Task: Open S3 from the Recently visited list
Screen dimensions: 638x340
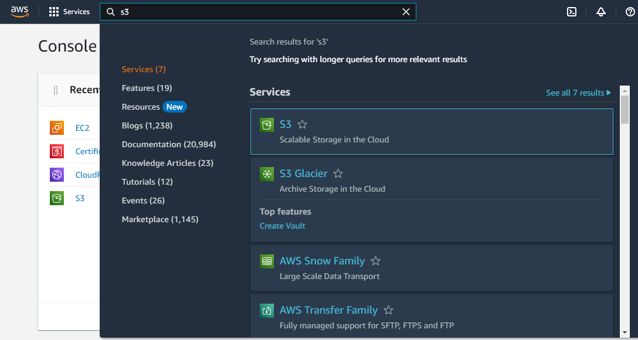Action: pyautogui.click(x=79, y=198)
